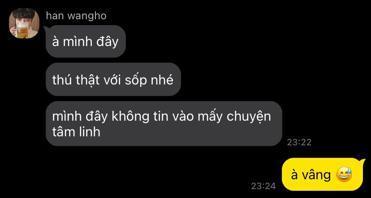This screenshot has height=198, width=371.
Task: Click the sweating smile emoji
Action: click(x=344, y=175)
